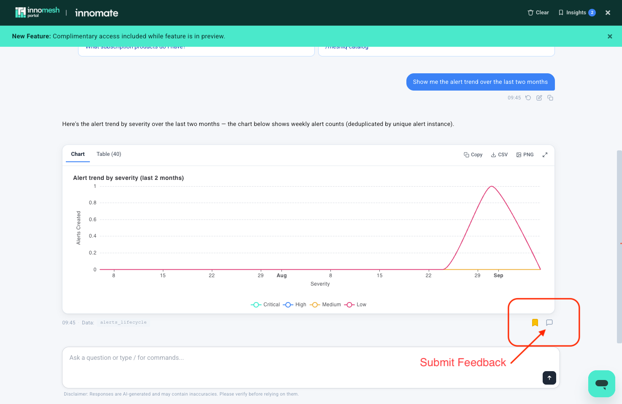622x404 pixels.
Task: Open the Insights panel
Action: click(x=577, y=13)
